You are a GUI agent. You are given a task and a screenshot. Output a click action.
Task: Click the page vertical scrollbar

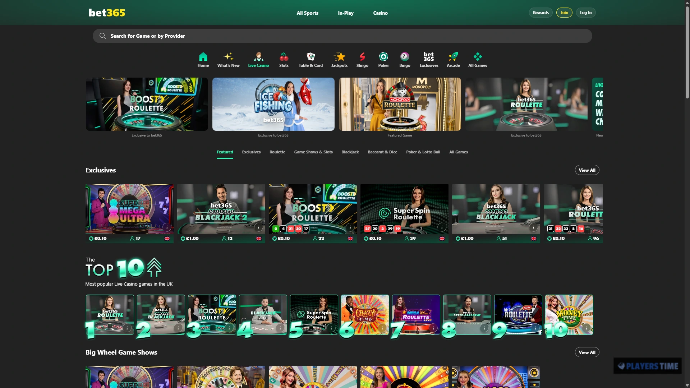pos(687,52)
